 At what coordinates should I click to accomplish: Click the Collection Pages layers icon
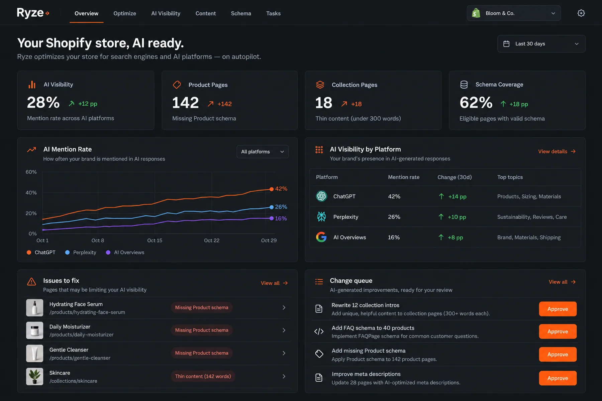[320, 85]
